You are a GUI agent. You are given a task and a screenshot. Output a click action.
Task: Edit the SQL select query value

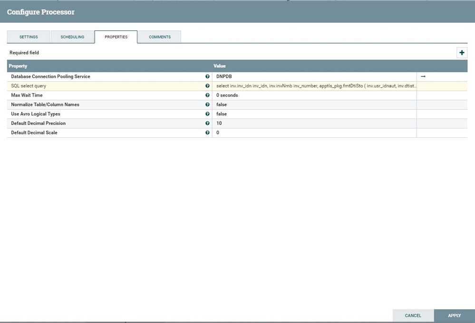coord(314,86)
